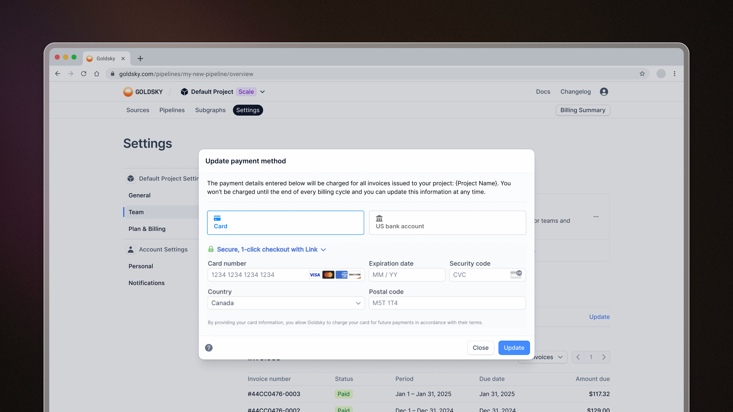Open the Changelog link
This screenshot has height=412, width=733.
tap(576, 92)
